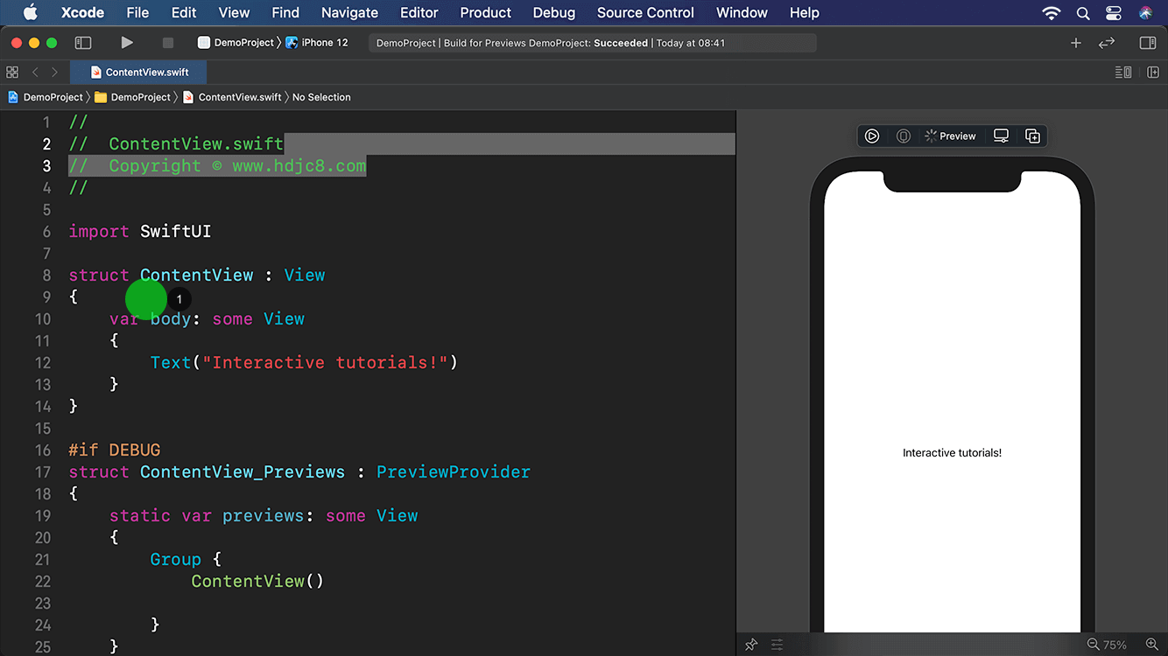Open the Preview settings with spinner
The width and height of the screenshot is (1168, 656).
pos(951,136)
